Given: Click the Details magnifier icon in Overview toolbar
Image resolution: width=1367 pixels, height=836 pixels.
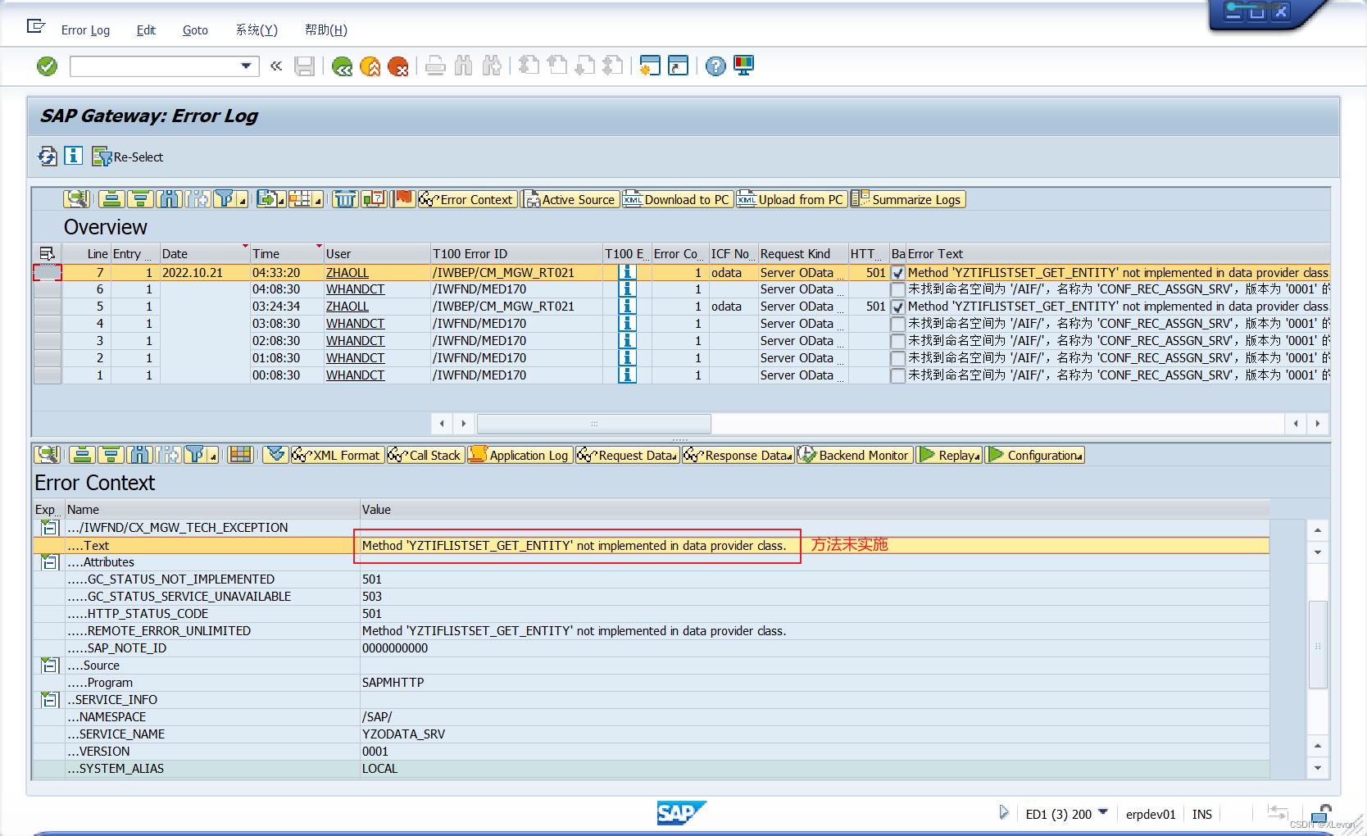Looking at the screenshot, I should tap(77, 199).
